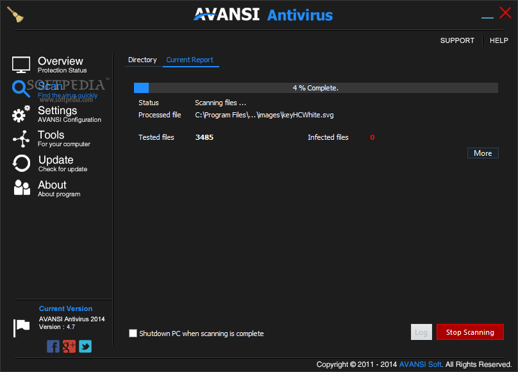The width and height of the screenshot is (518, 372).
Task: Open the HELP link
Action: [499, 40]
